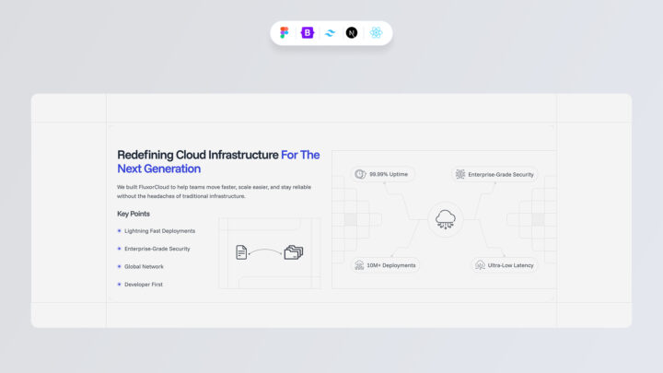Click the central cloud network icon

click(x=446, y=219)
